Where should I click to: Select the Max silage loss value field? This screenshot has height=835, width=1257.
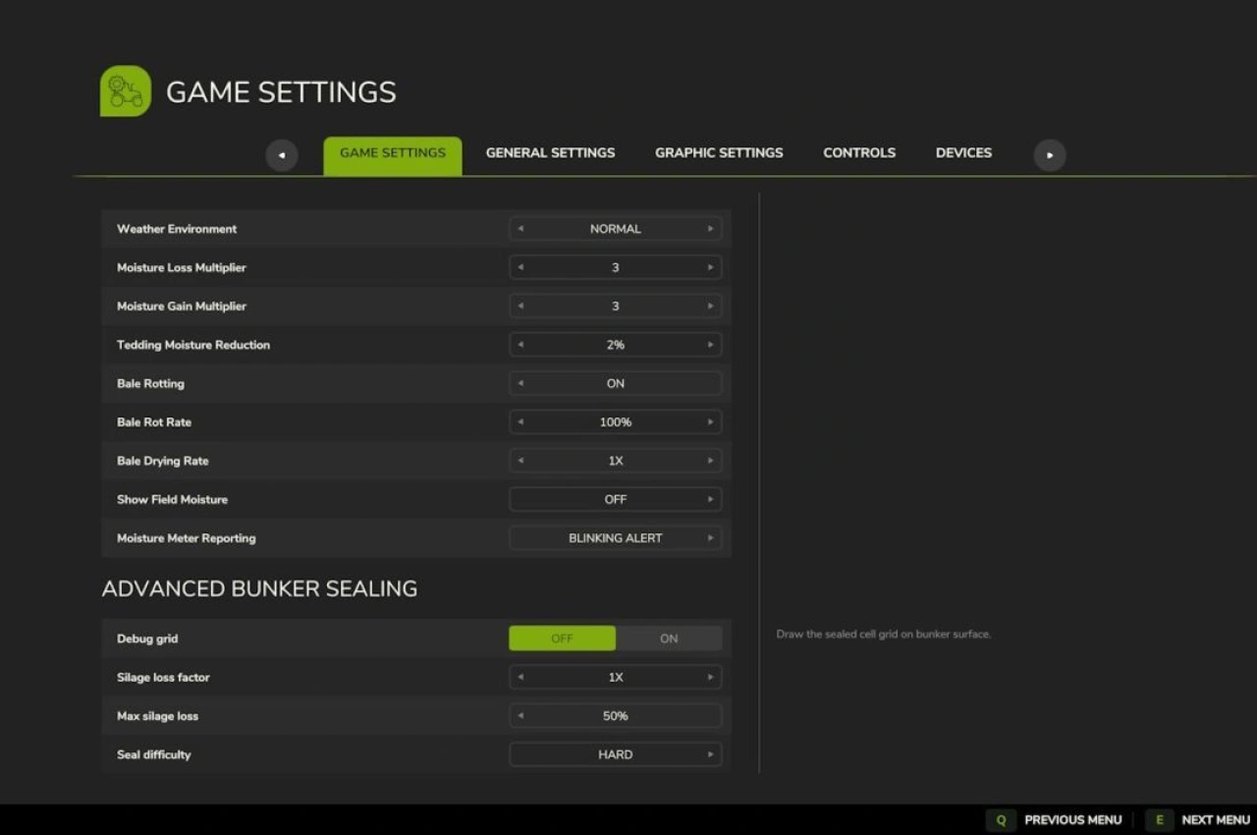pos(616,716)
